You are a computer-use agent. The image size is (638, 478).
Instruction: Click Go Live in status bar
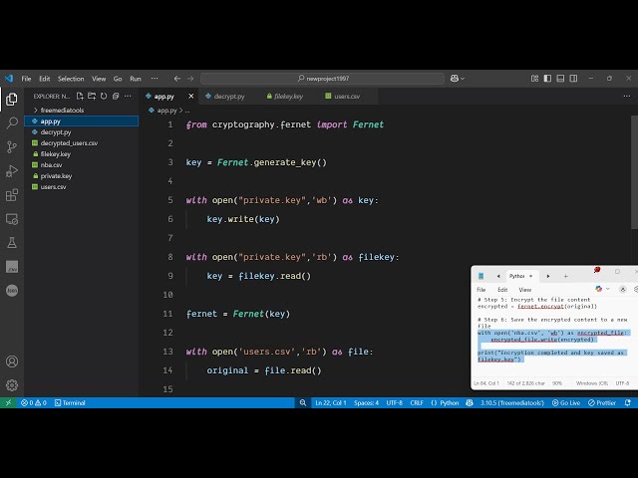(566, 402)
